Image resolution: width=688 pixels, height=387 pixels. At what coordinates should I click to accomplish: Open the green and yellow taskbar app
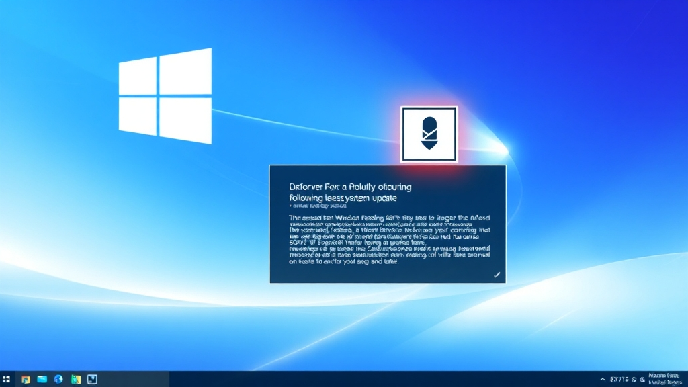(76, 379)
